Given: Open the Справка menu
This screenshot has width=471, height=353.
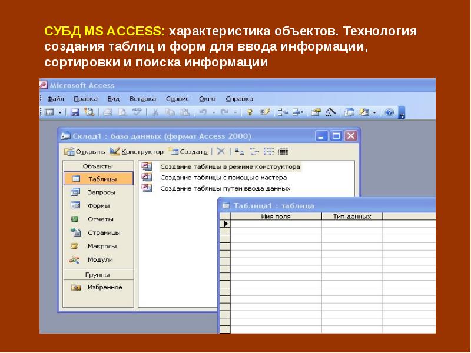Looking at the screenshot, I should coord(240,99).
